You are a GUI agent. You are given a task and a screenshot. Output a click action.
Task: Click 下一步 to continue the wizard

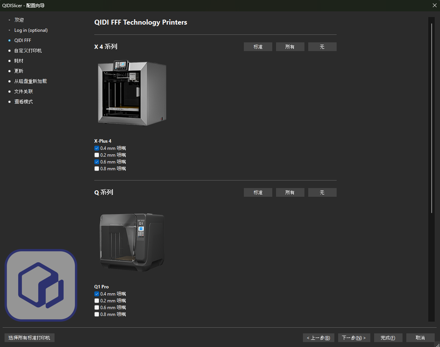354,338
